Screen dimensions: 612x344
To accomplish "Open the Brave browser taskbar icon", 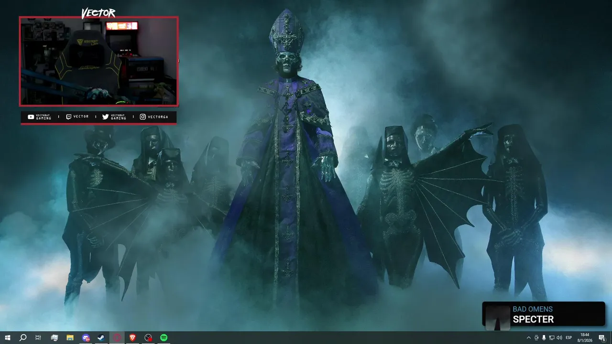I will point(132,338).
